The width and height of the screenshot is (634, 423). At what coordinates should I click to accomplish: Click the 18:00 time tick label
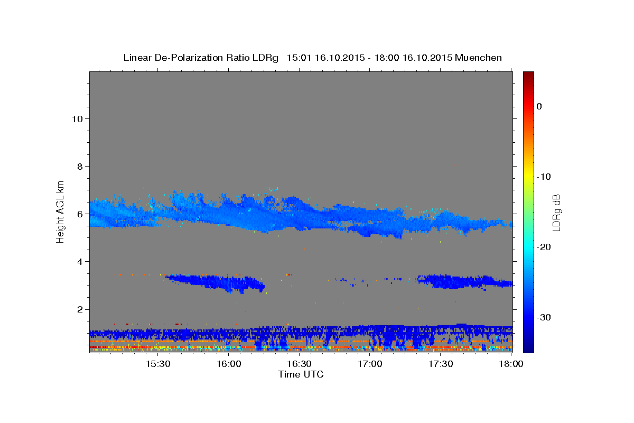[510, 364]
